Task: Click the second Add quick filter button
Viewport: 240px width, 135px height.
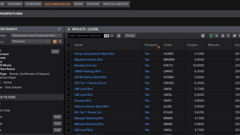Action: pos(57,123)
